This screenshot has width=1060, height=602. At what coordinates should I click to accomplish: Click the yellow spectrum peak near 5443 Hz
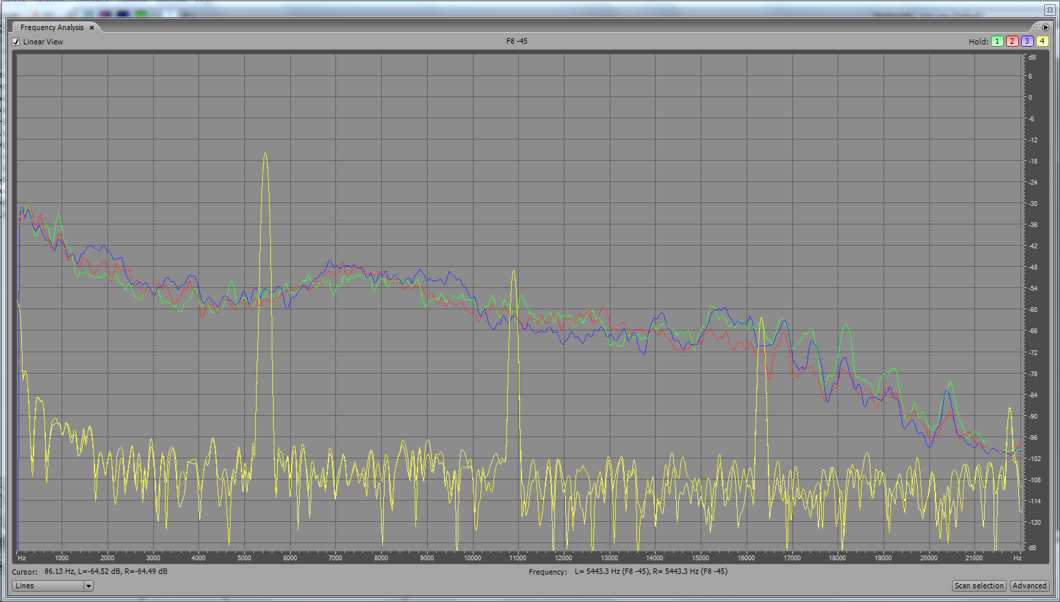point(265,155)
